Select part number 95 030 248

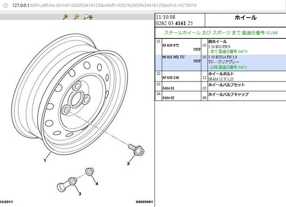[x=170, y=78]
